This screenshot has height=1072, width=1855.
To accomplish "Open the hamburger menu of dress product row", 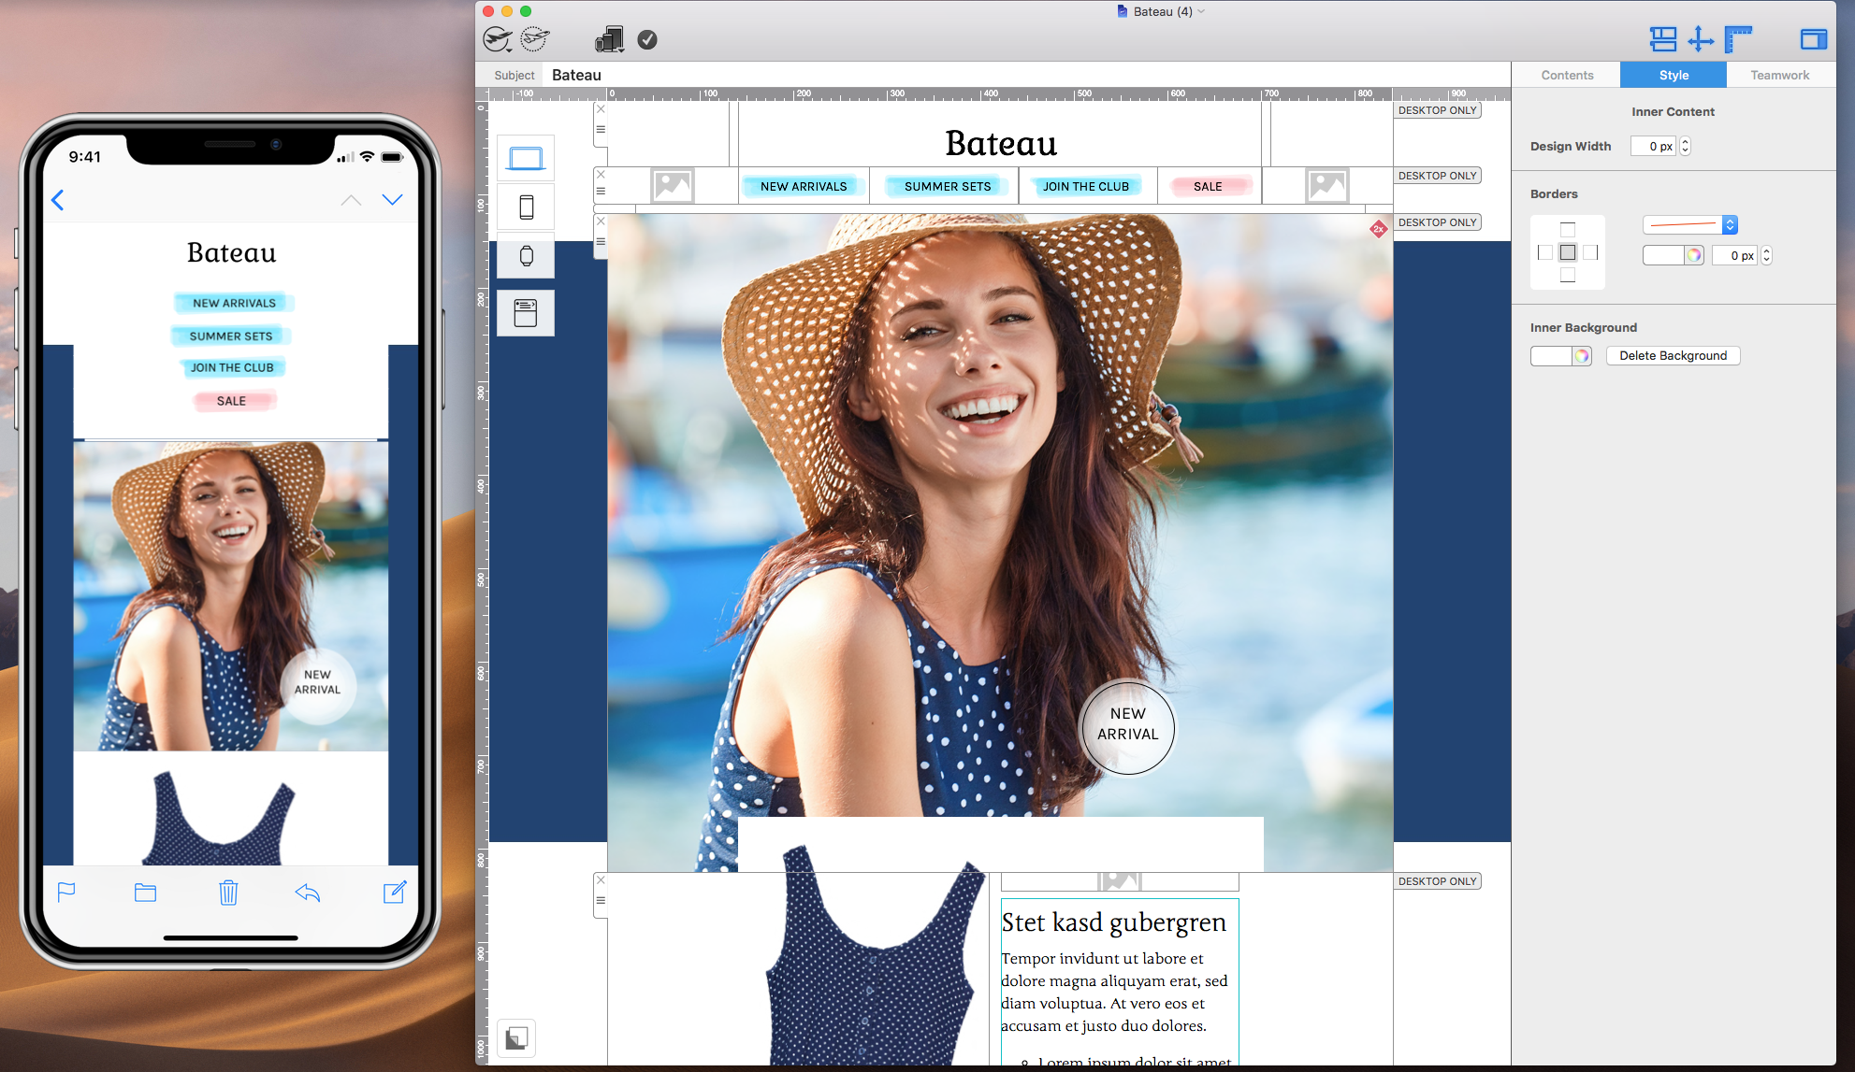I will (x=601, y=900).
